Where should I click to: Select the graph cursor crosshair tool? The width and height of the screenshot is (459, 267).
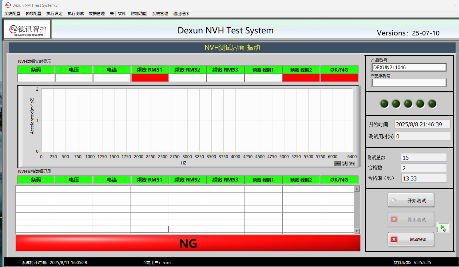tap(338, 164)
